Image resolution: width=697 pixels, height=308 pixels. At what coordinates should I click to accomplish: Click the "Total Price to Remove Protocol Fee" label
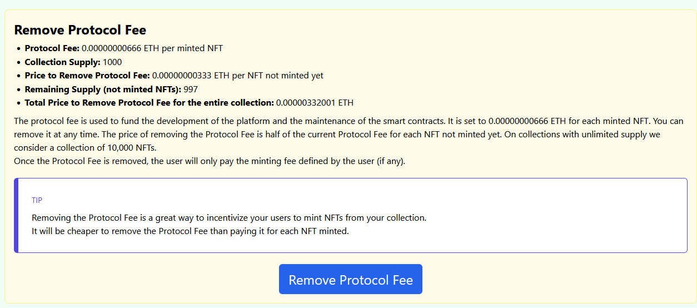(149, 103)
